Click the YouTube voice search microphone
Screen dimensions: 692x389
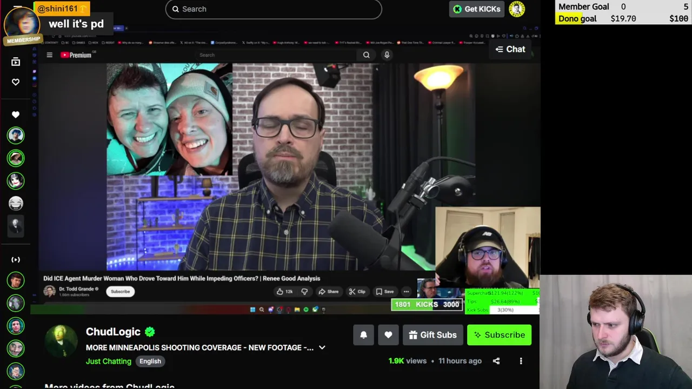[387, 55]
